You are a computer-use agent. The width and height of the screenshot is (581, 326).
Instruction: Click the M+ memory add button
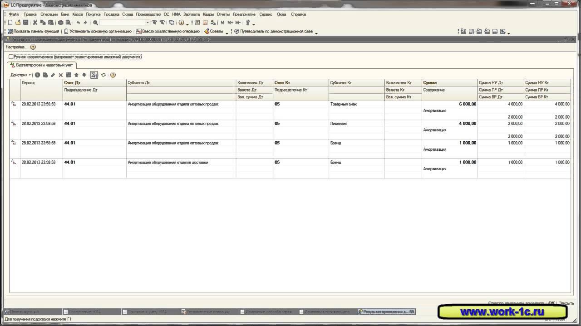230,23
